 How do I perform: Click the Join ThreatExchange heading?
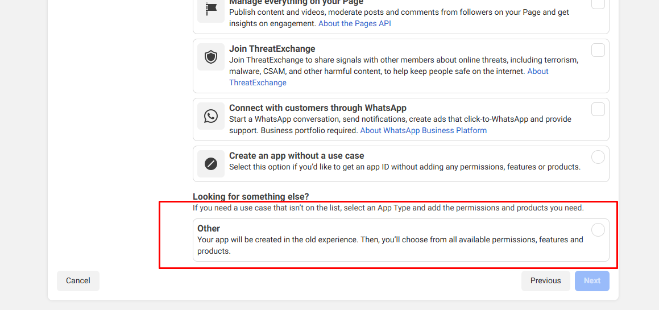click(272, 49)
